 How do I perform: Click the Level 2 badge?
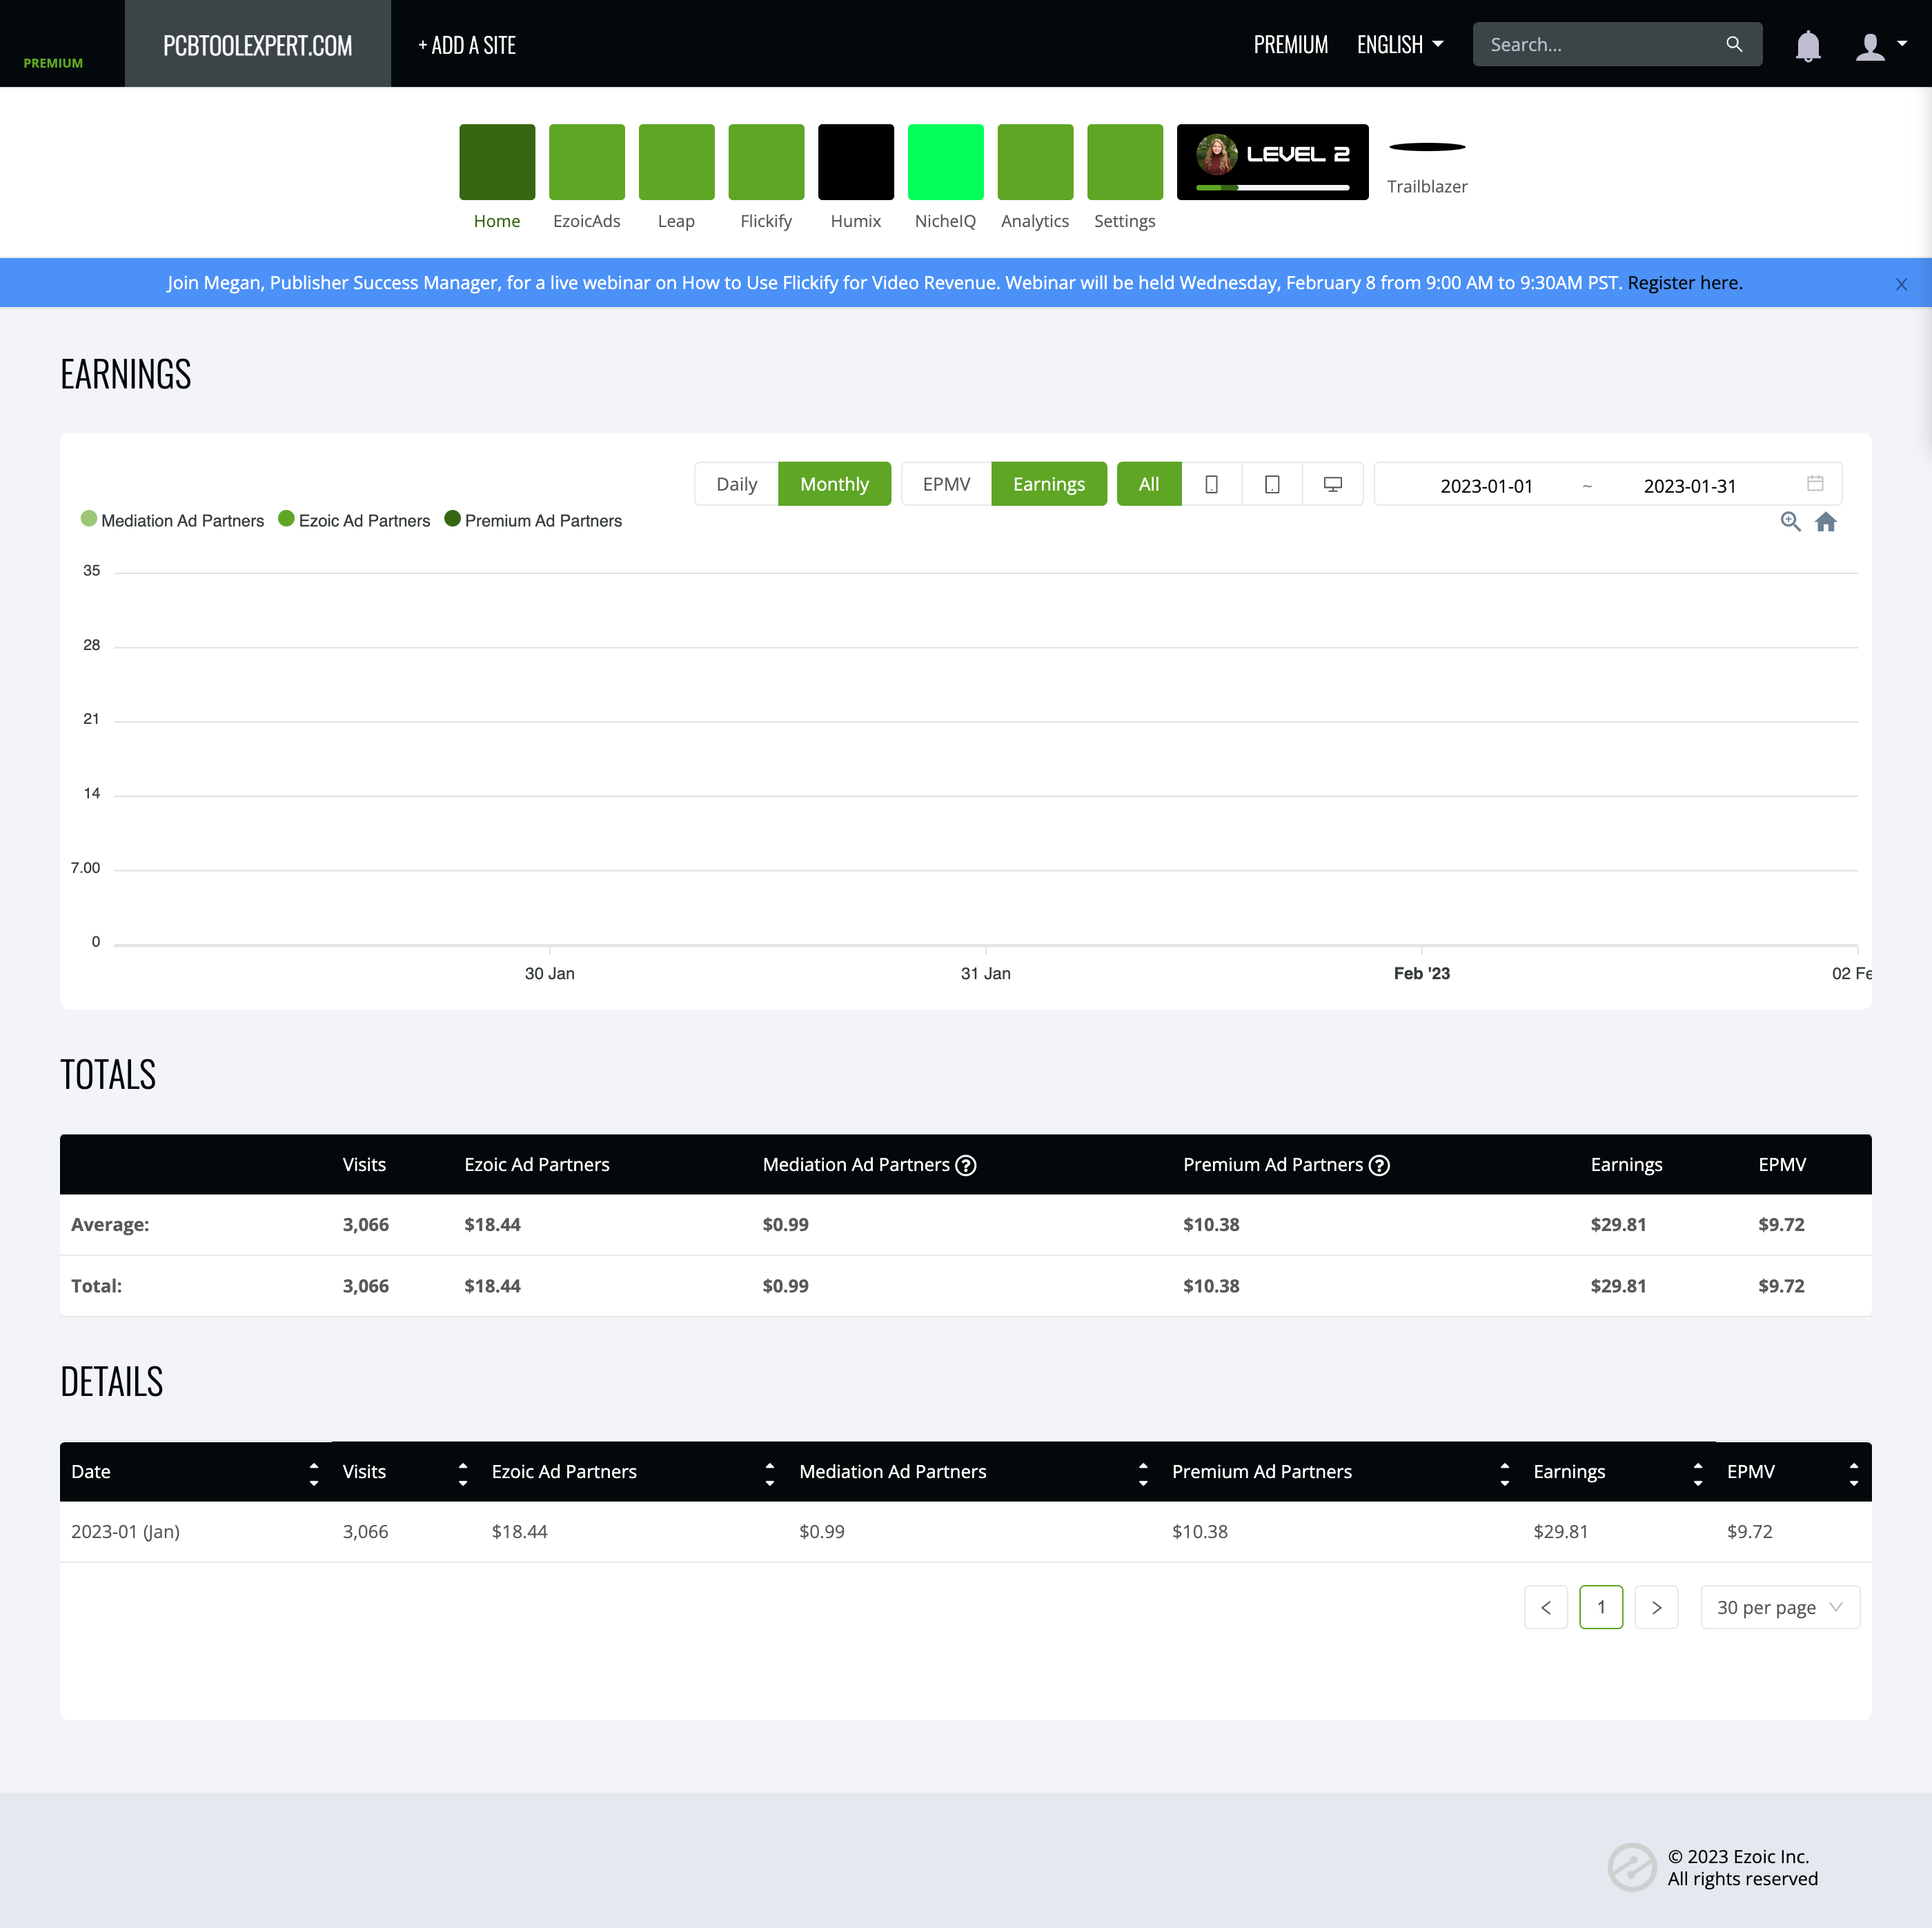point(1272,162)
